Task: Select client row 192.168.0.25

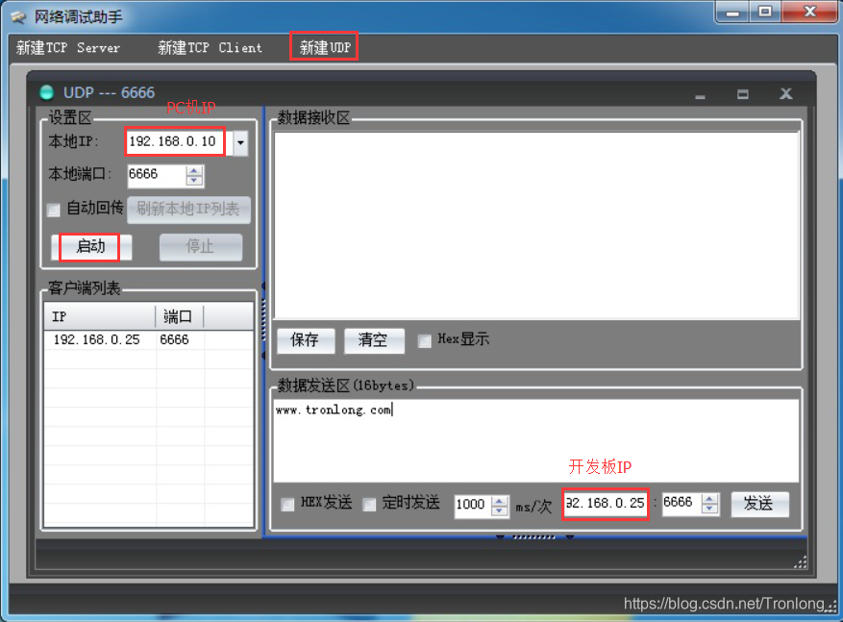Action: click(148, 339)
